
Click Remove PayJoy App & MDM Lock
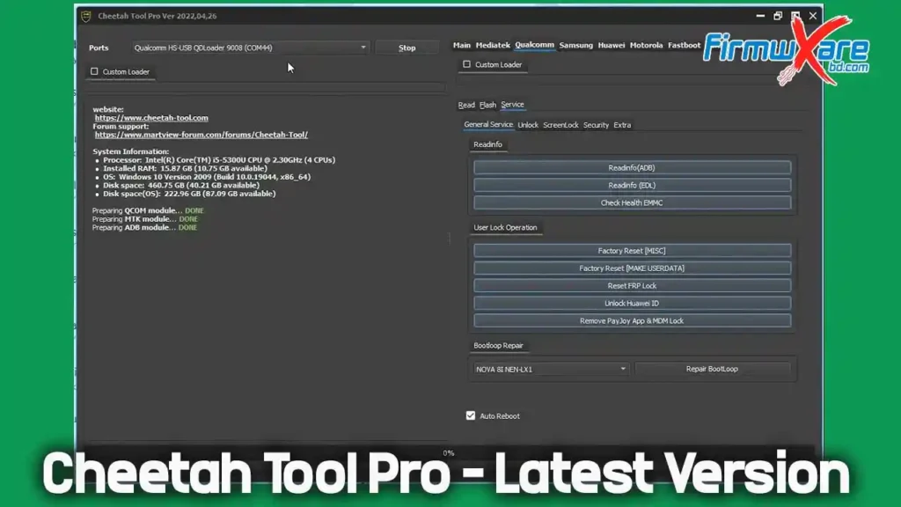click(631, 320)
